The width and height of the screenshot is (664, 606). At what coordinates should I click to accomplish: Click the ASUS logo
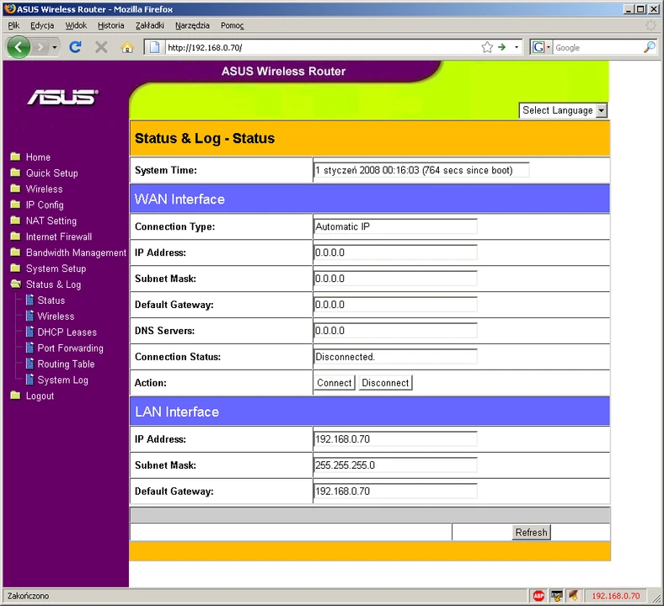62,98
